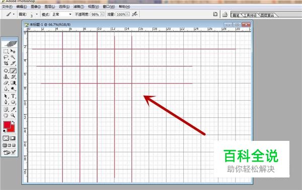Click the palette well icon beside 画笔 tab
This screenshot has width=302, height=190.
225,15
